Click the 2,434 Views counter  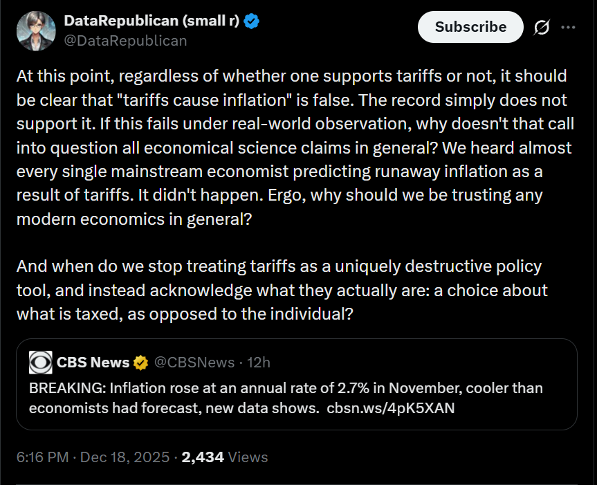(x=224, y=457)
